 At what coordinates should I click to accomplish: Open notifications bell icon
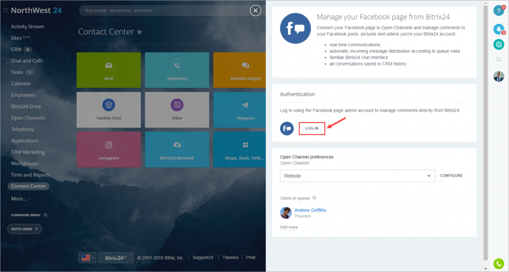coord(499,29)
